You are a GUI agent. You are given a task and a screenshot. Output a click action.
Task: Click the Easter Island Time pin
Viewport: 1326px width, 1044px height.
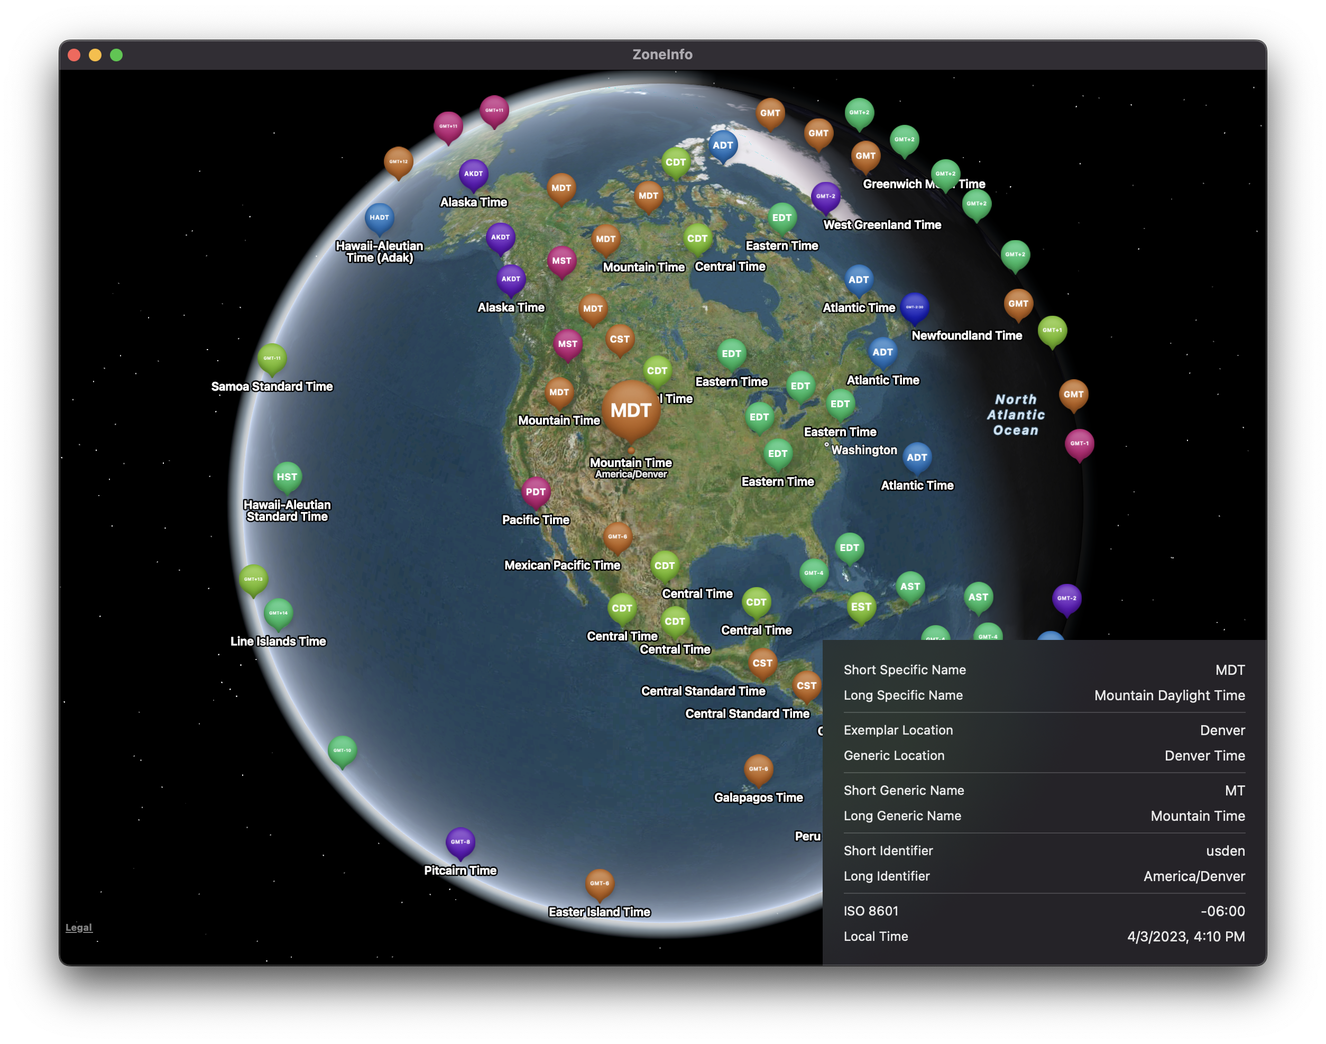click(x=600, y=883)
